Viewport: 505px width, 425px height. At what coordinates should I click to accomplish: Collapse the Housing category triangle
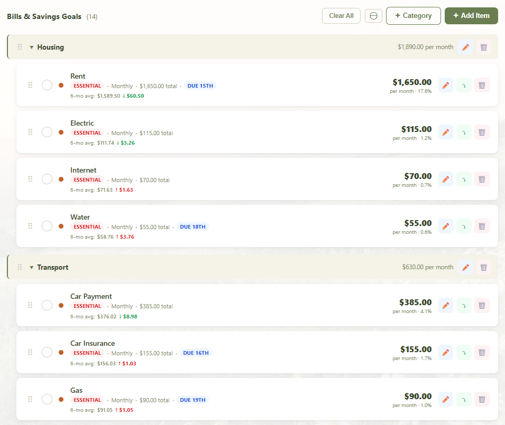click(x=31, y=48)
